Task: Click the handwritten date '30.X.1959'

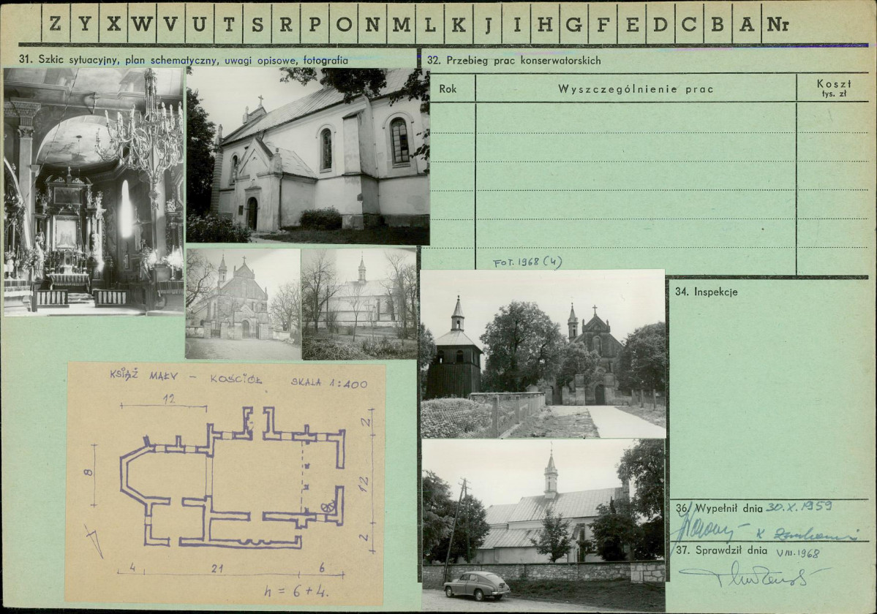Action: tap(799, 506)
